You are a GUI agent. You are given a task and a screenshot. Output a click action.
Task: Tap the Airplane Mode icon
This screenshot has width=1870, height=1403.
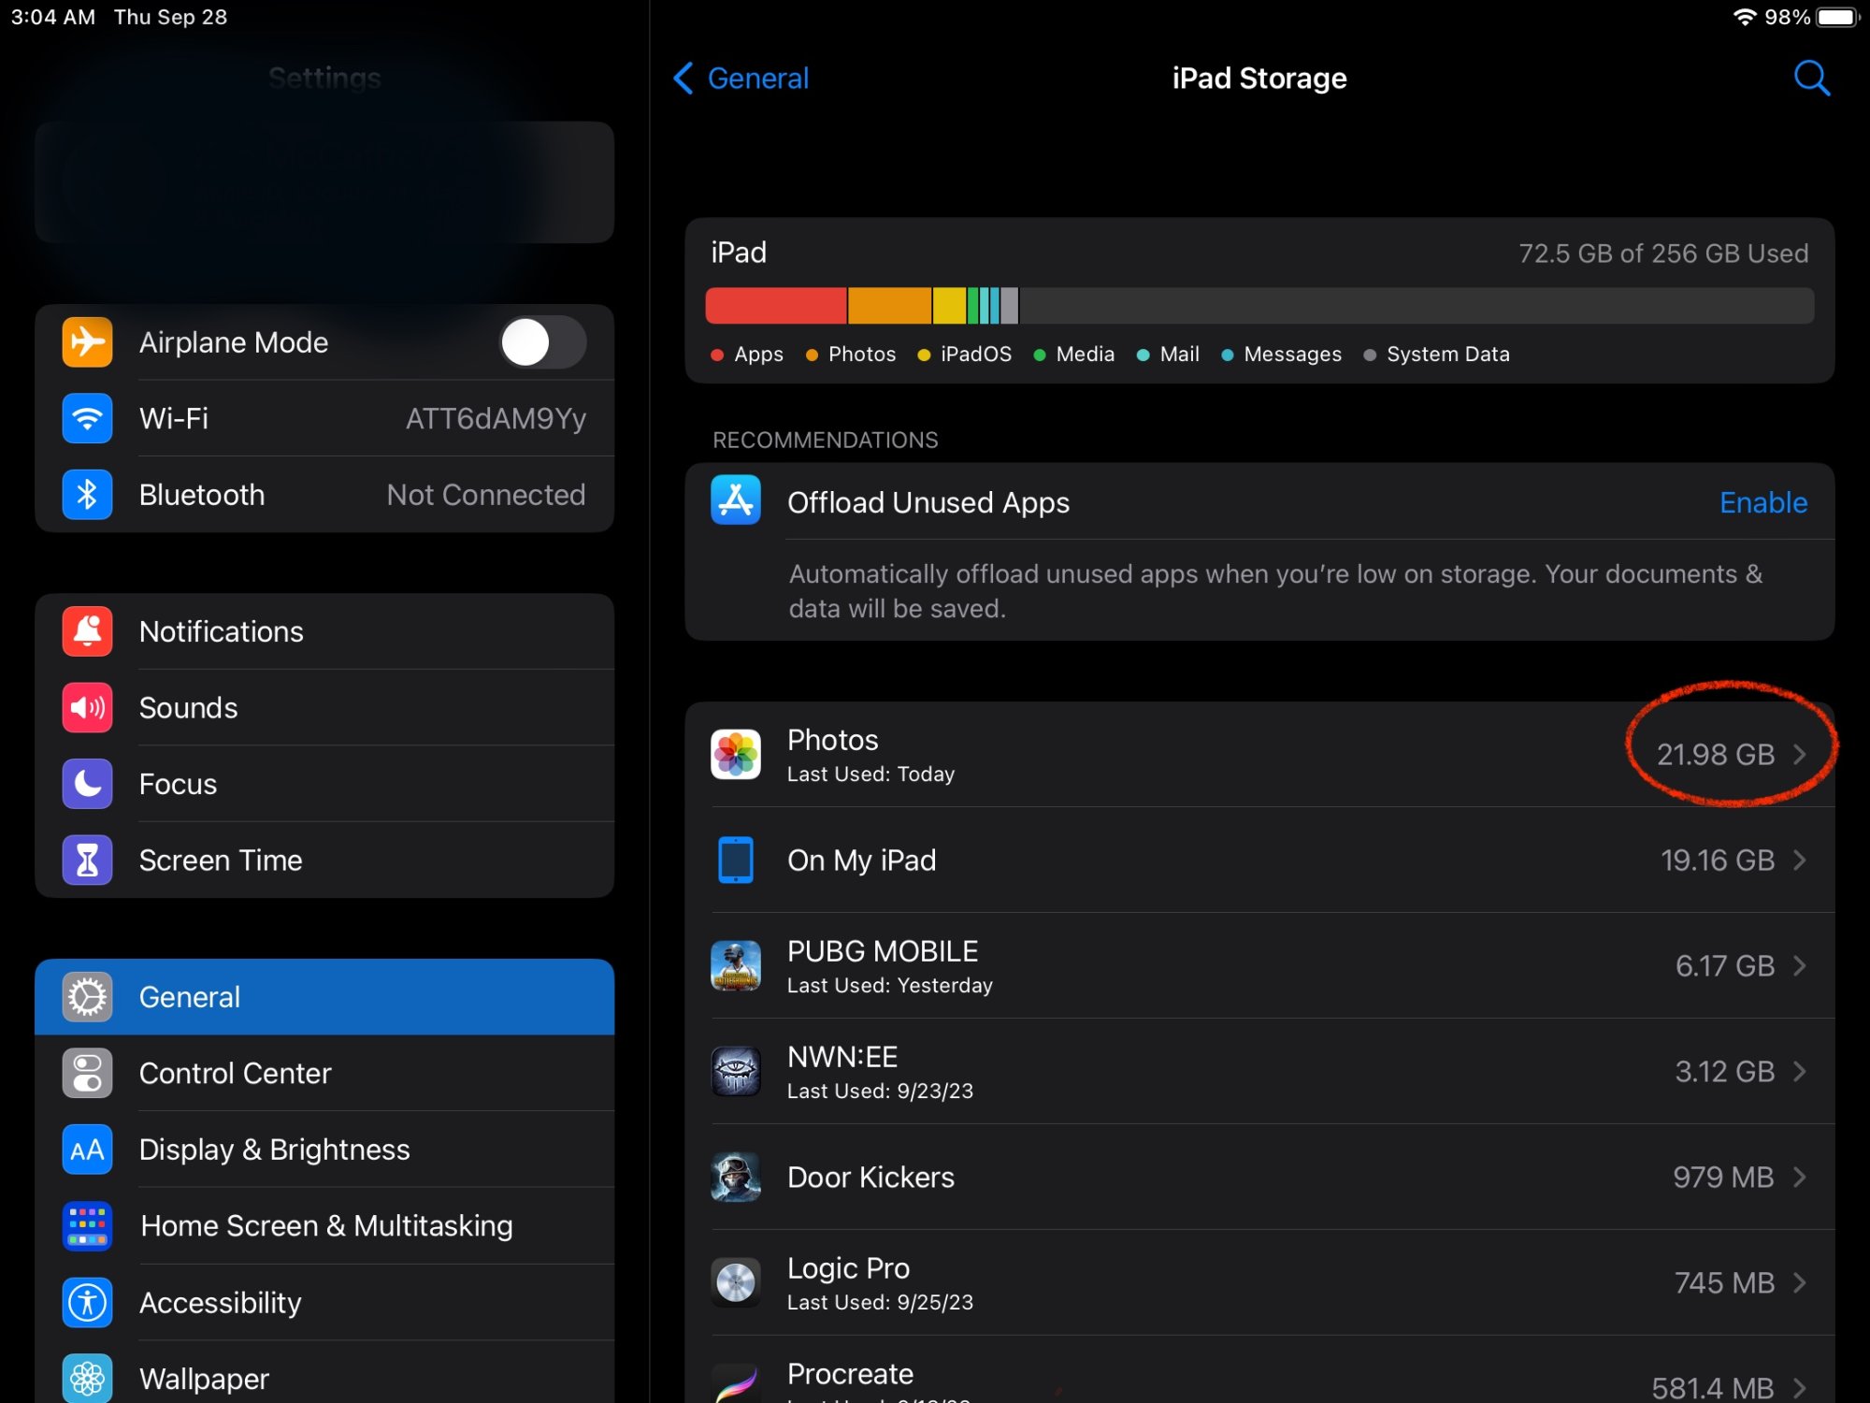click(87, 342)
